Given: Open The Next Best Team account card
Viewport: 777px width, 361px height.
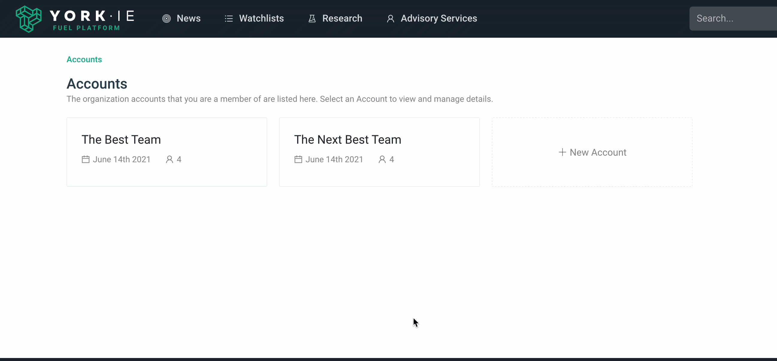Looking at the screenshot, I should pyautogui.click(x=380, y=152).
